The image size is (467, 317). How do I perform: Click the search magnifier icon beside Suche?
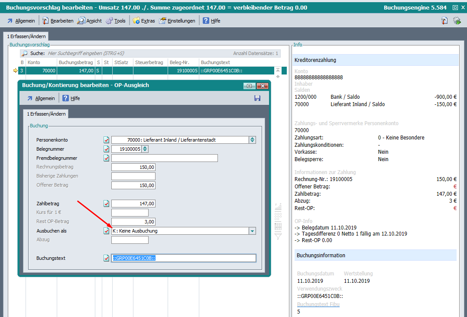click(x=25, y=53)
